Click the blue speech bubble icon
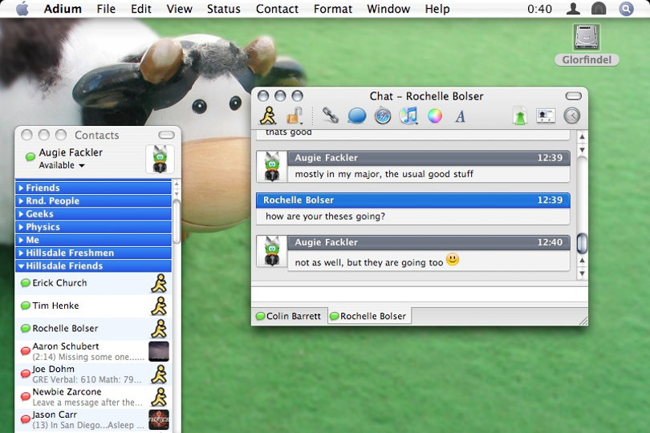The image size is (650, 433). (x=356, y=116)
